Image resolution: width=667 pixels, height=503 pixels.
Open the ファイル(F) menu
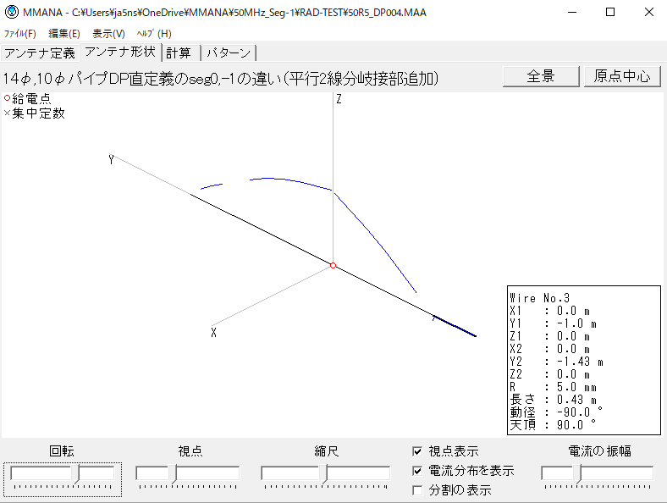(20, 34)
